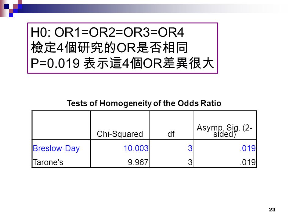Viewport: 293px width, 219px height.
Task: Click the Breslow-Day significance value .019
Action: [x=248, y=148]
